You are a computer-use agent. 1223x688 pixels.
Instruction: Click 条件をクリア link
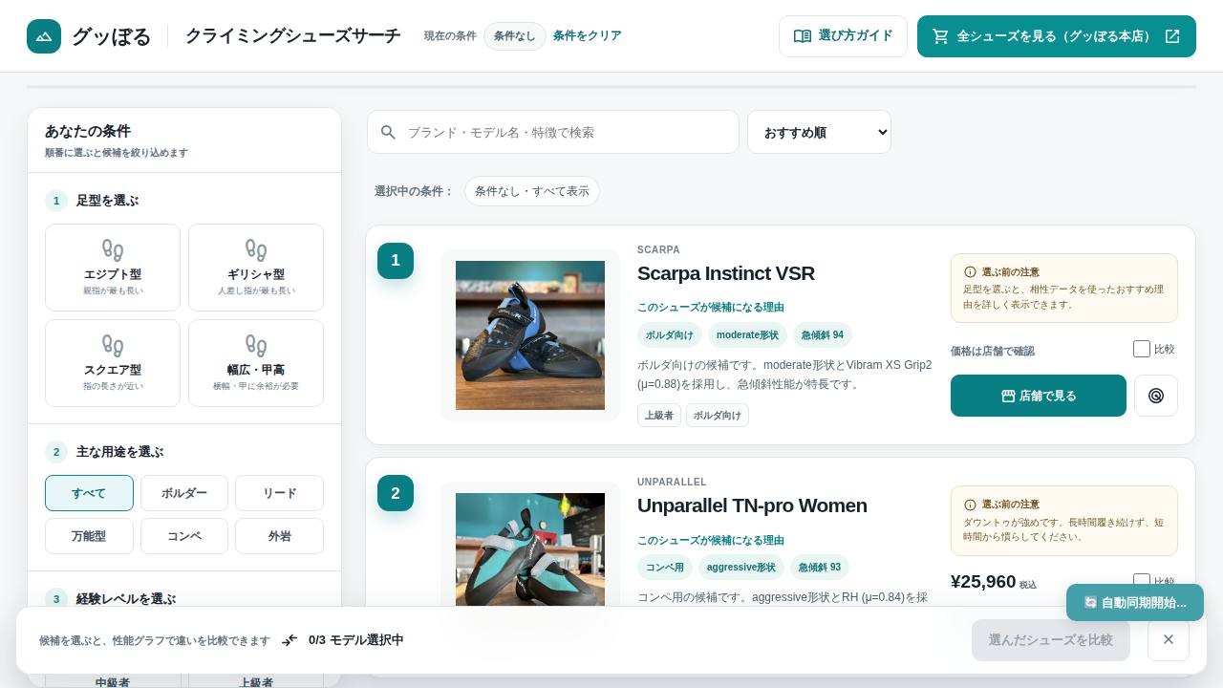[x=587, y=36]
